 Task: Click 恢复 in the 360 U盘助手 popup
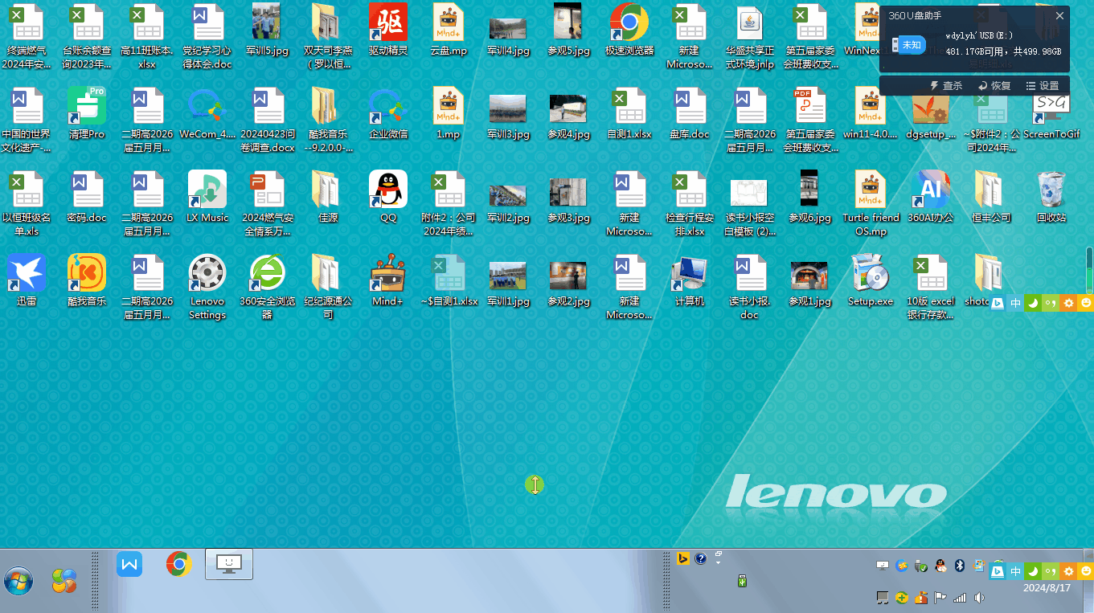994,86
